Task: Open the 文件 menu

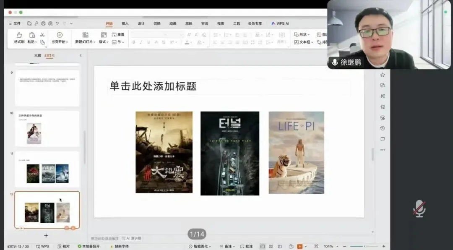Action: pyautogui.click(x=14, y=23)
